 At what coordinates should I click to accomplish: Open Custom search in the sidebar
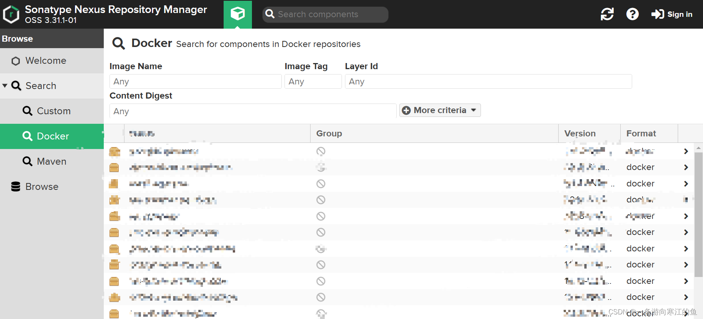52,111
